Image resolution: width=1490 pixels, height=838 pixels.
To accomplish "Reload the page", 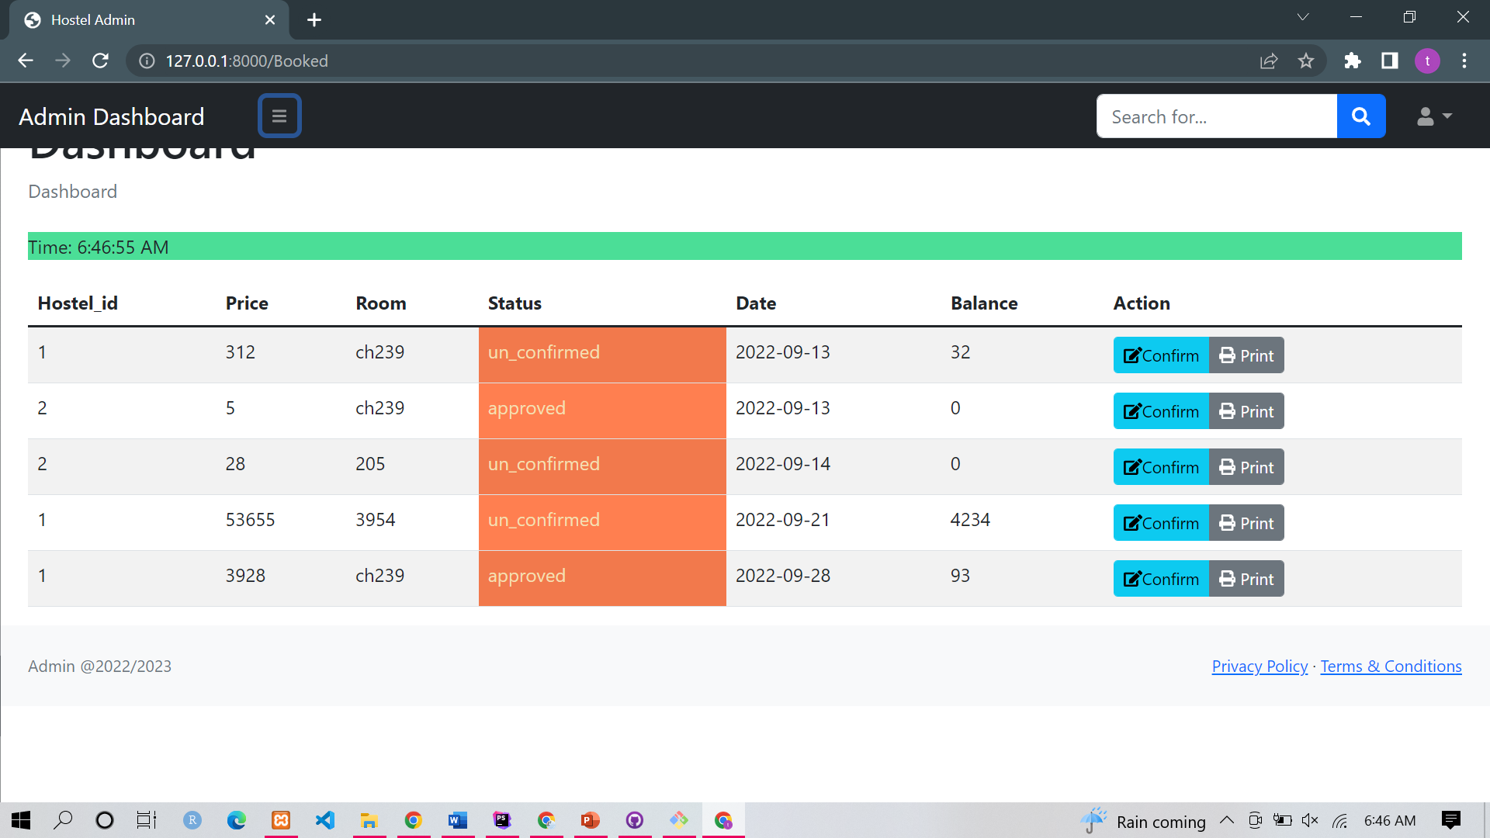I will point(100,61).
